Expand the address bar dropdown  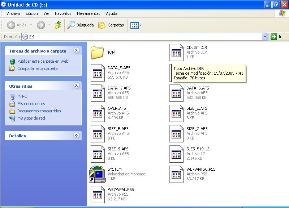(265, 37)
